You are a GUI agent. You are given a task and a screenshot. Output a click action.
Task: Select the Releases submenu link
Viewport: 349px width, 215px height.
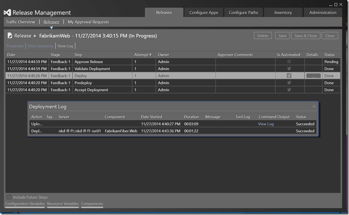click(x=51, y=22)
